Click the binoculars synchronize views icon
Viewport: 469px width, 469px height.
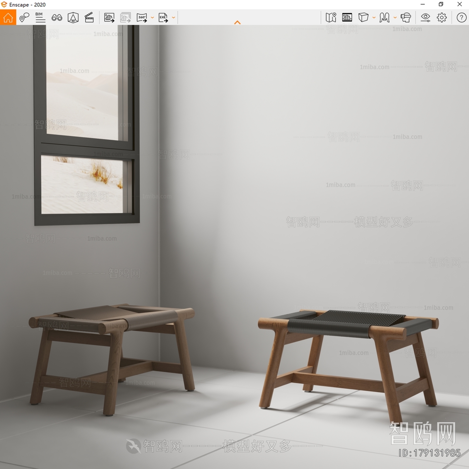pos(57,18)
